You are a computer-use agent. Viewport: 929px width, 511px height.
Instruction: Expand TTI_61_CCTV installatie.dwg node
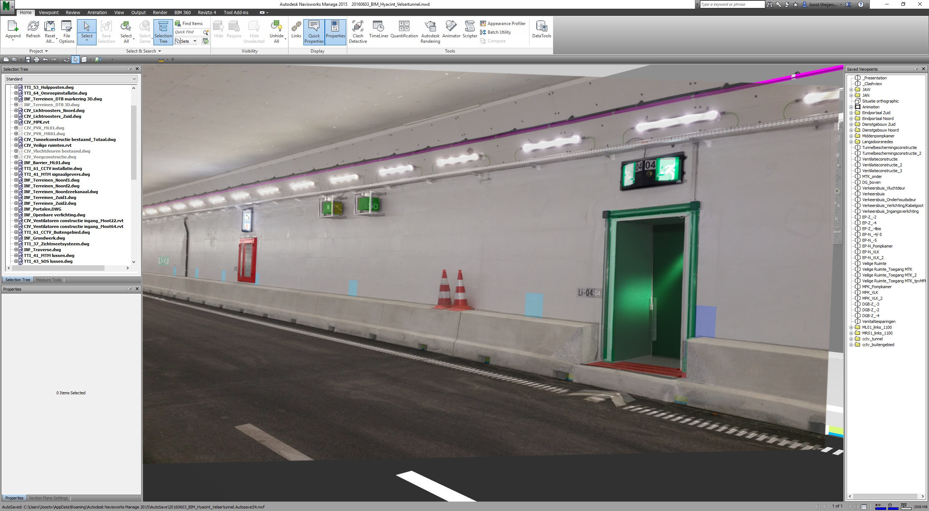tap(16, 169)
